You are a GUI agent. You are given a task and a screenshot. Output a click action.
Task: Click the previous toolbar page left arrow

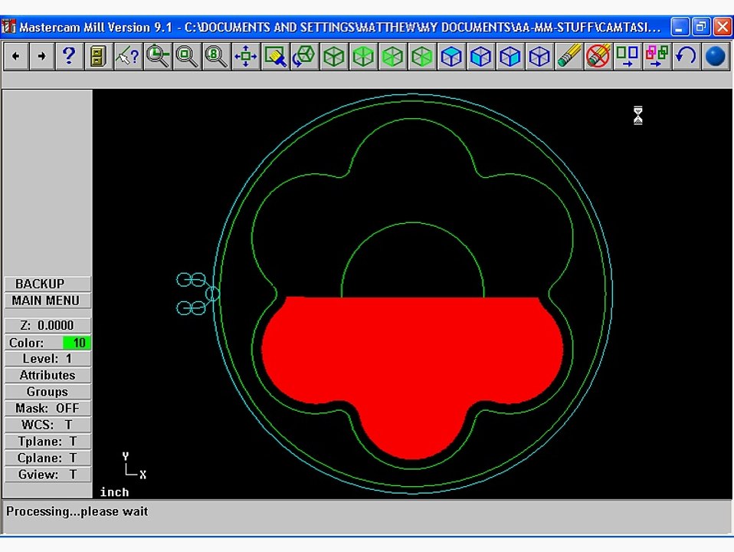16,56
